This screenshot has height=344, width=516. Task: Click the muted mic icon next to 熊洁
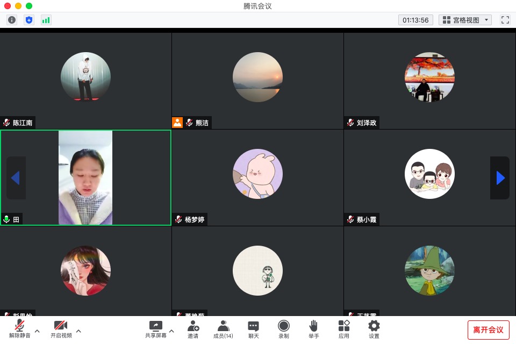click(x=189, y=123)
